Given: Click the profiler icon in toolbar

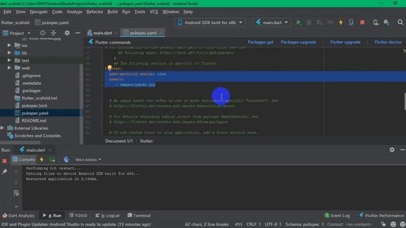Looking at the screenshot, I should click(x=330, y=23).
